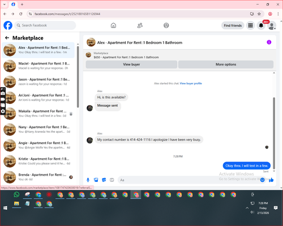
Task: Open Chrome's three-dot menu
Action: coord(278,14)
